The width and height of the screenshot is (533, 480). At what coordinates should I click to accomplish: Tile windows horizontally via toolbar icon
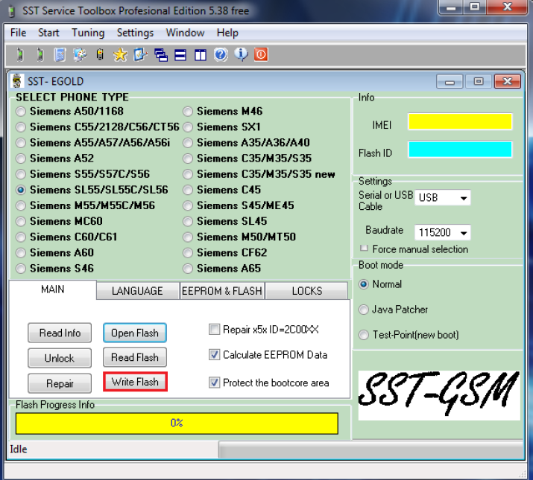180,54
